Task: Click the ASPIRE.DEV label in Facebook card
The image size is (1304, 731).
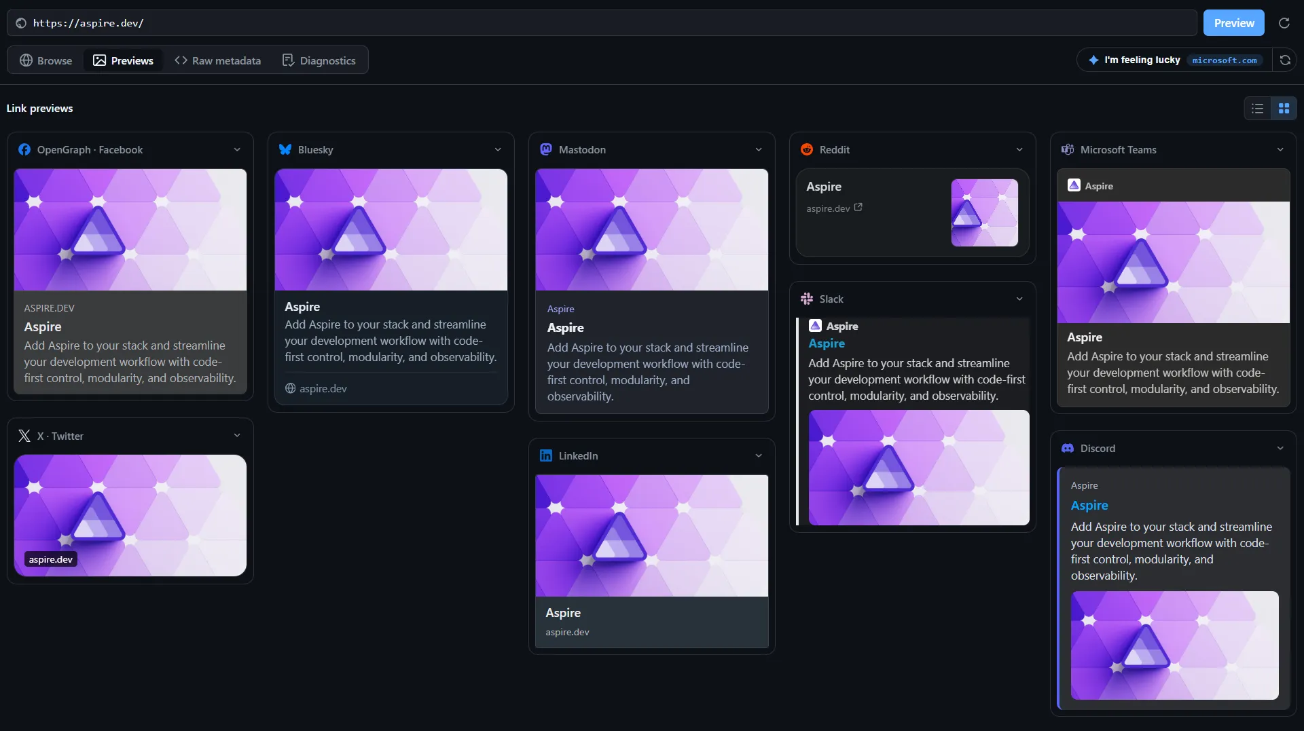Action: click(x=50, y=307)
